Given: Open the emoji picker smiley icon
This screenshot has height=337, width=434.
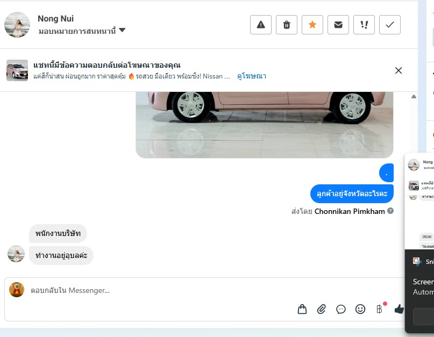Looking at the screenshot, I should [360, 309].
